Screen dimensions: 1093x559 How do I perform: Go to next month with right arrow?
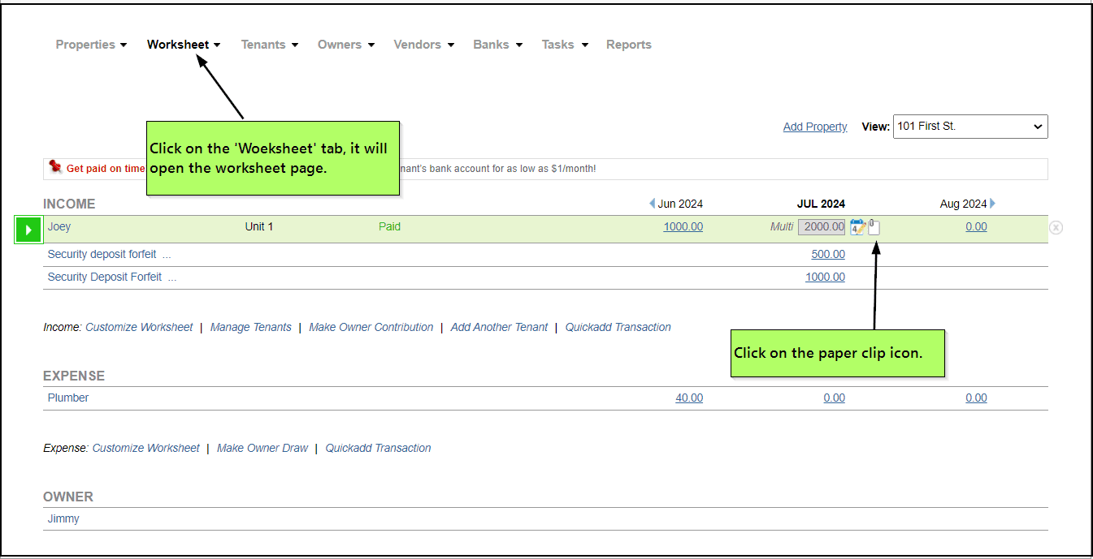[992, 204]
